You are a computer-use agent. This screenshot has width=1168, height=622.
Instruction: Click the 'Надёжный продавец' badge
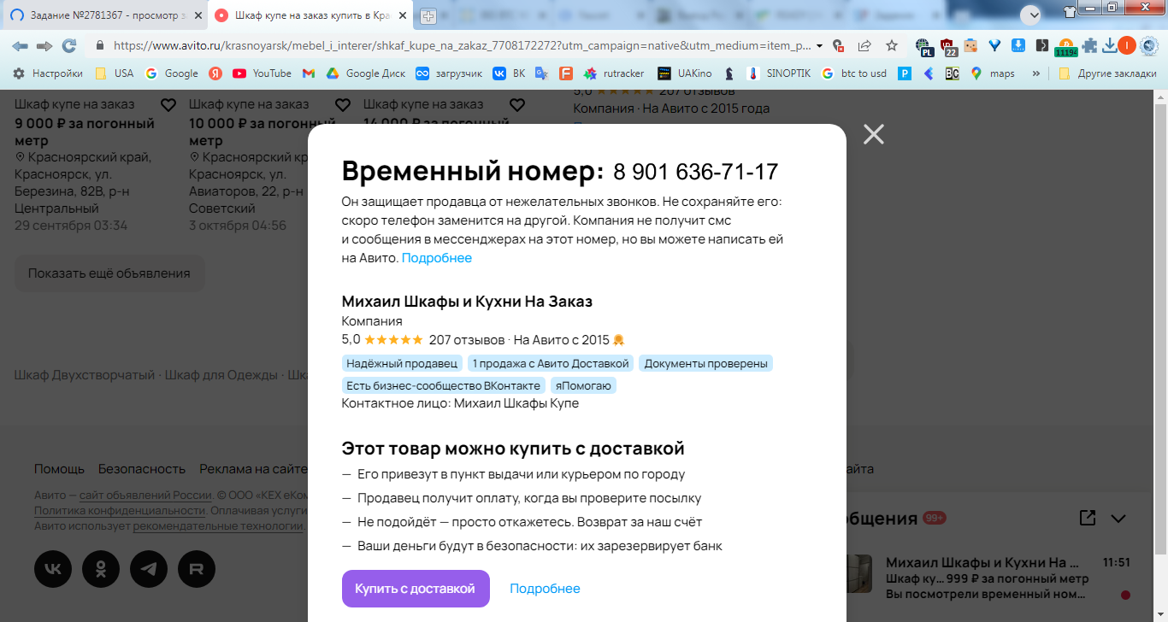[403, 363]
